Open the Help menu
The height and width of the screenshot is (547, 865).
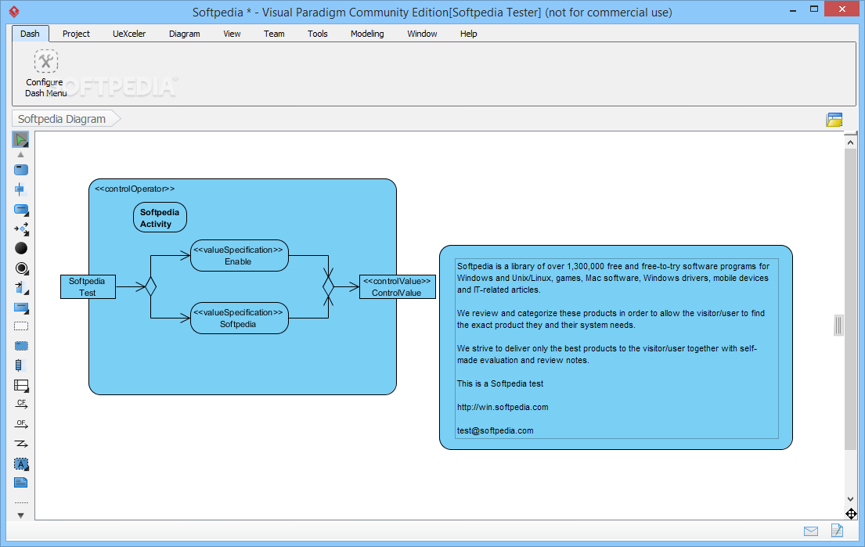[x=468, y=34]
